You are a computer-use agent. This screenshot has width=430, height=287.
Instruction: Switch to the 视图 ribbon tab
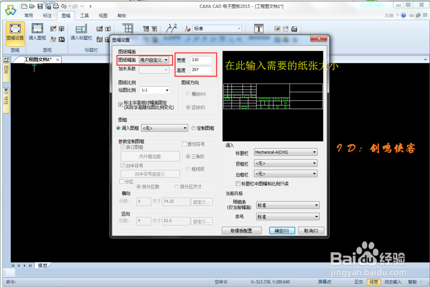tap(103, 15)
